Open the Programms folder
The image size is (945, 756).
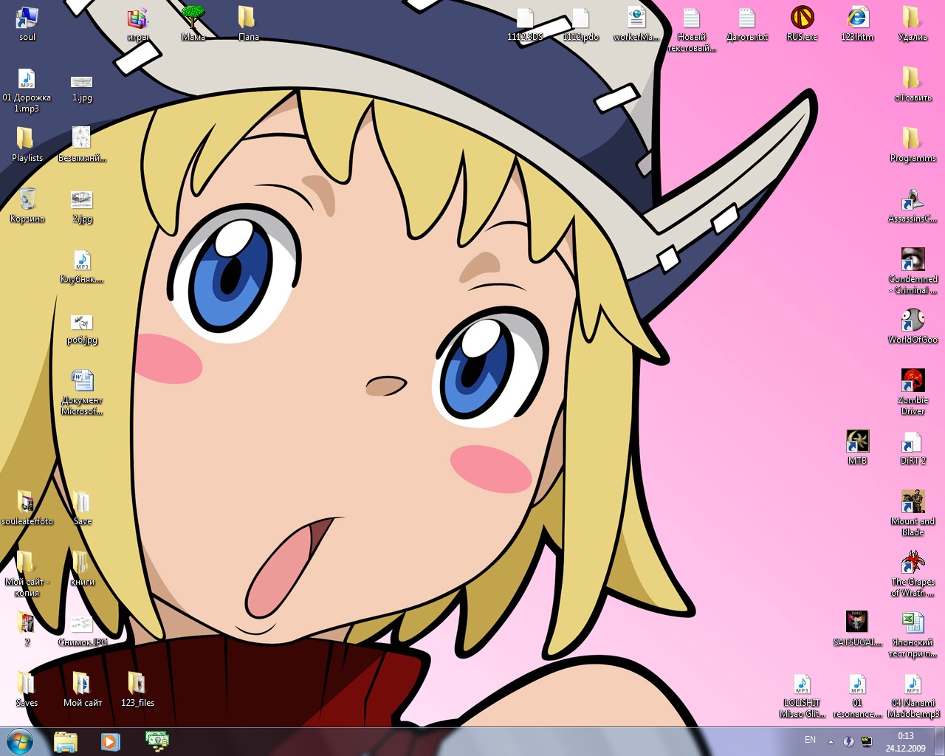coord(913,144)
